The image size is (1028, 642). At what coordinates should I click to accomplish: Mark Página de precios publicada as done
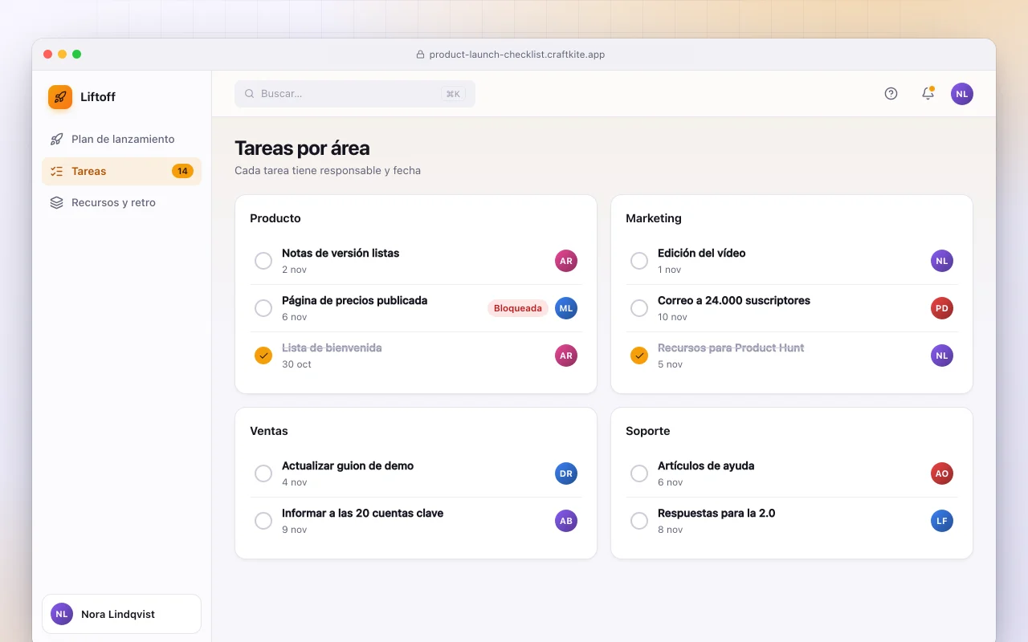(x=263, y=308)
